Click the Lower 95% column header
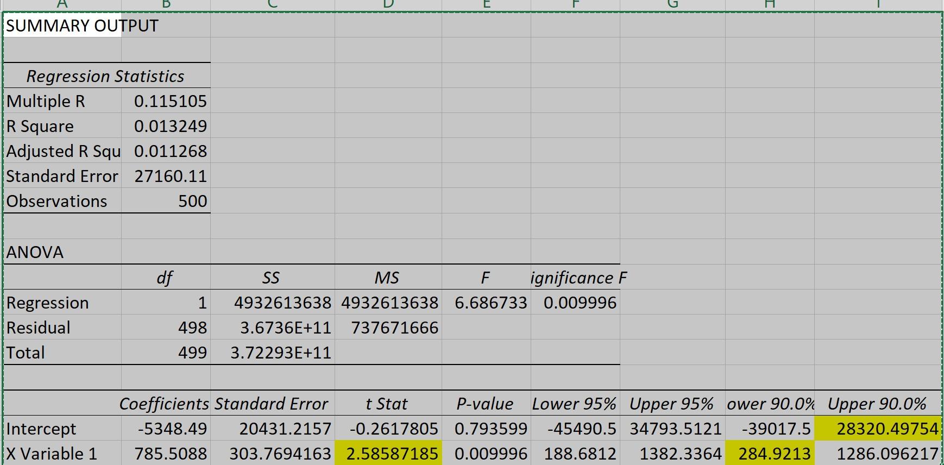This screenshot has height=465, width=944. click(576, 403)
